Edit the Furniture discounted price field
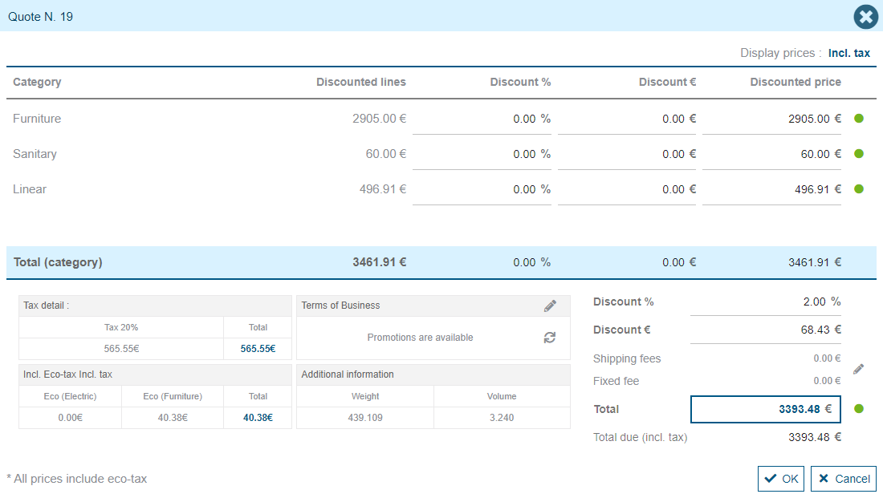Viewport: 883px width, 498px height. pos(771,119)
